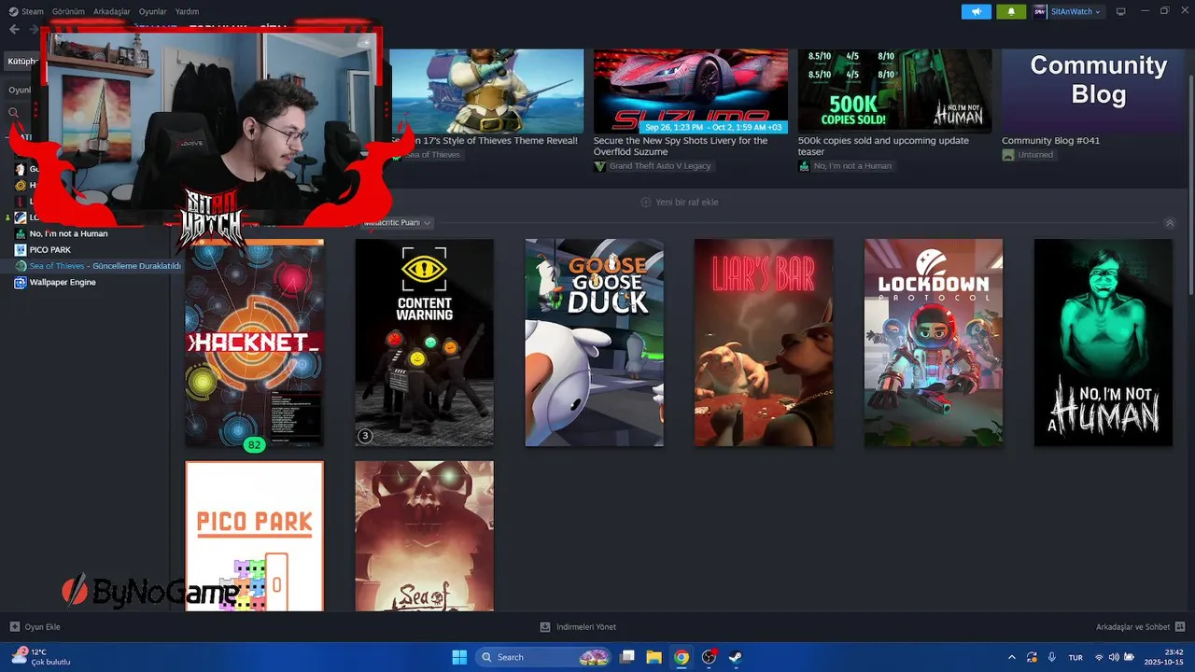1195x672 pixels.
Task: Click Windows Start button
Action: tap(459, 657)
